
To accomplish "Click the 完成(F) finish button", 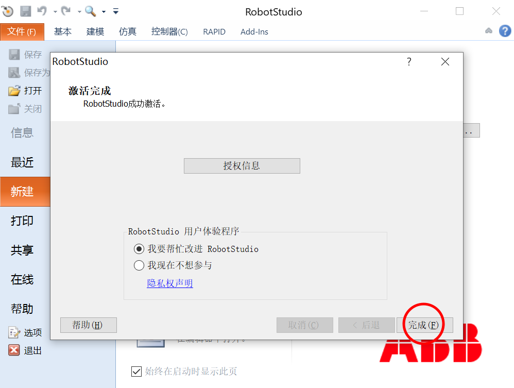I will pyautogui.click(x=425, y=325).
